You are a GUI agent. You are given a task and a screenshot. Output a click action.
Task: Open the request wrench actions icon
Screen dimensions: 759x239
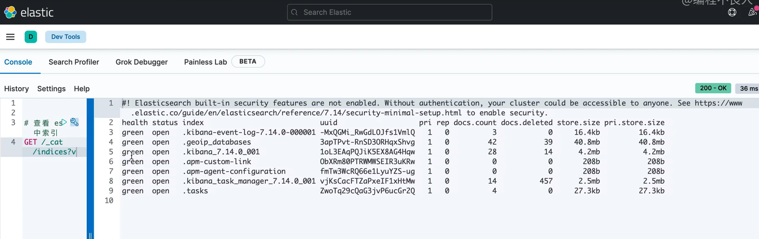point(74,122)
